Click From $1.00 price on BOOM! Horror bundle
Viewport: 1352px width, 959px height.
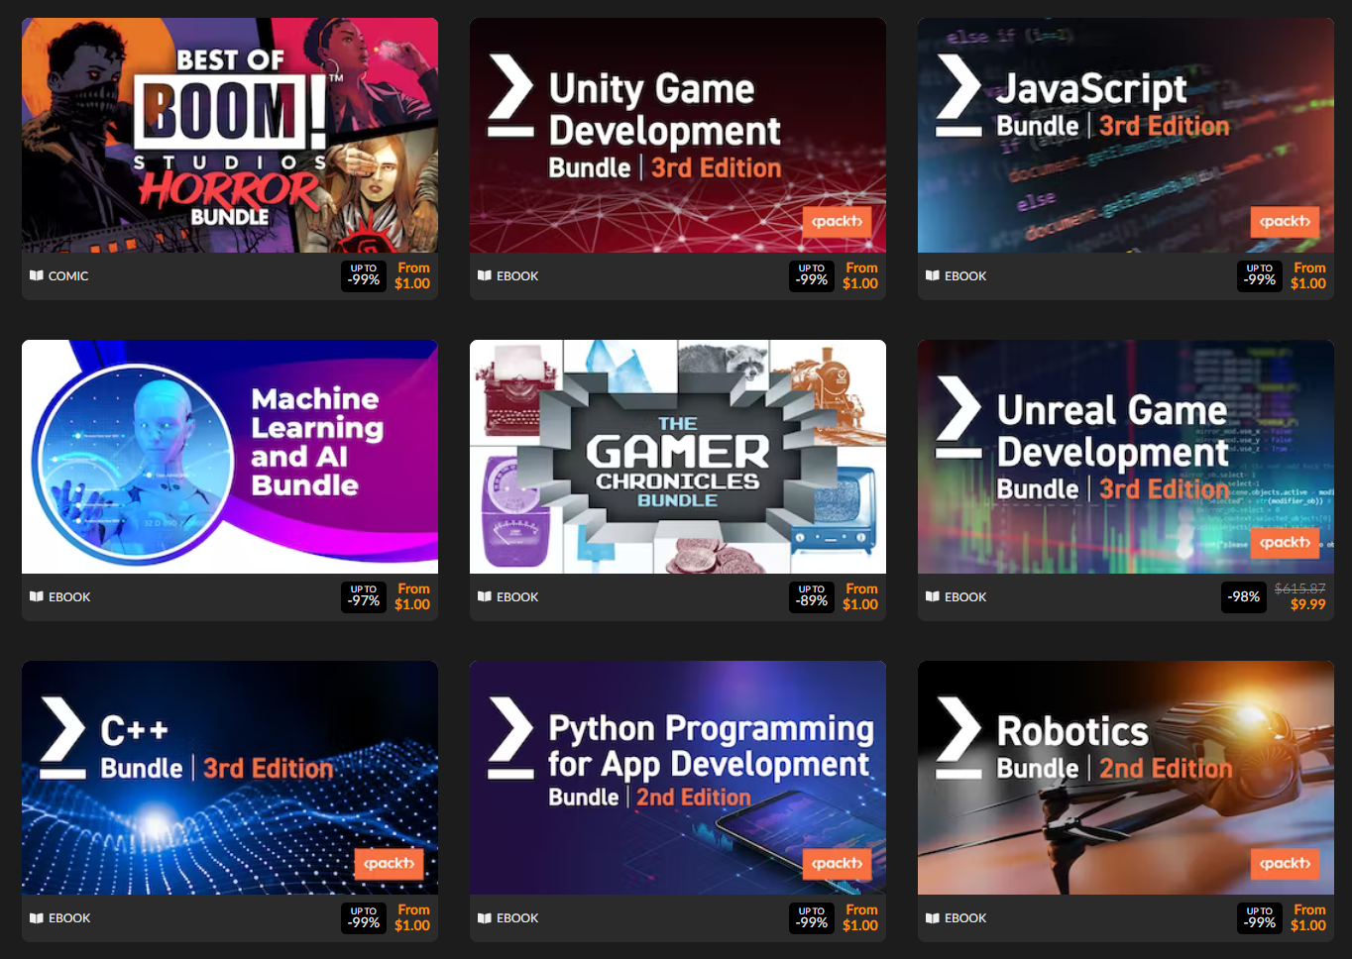pyautogui.click(x=412, y=275)
